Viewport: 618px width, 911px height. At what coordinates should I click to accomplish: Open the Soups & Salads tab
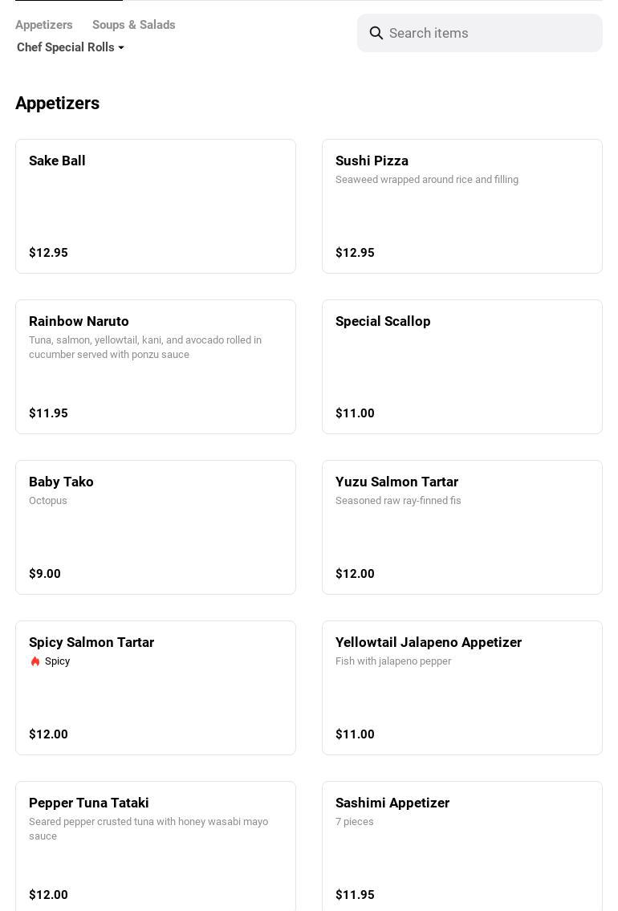(x=133, y=25)
